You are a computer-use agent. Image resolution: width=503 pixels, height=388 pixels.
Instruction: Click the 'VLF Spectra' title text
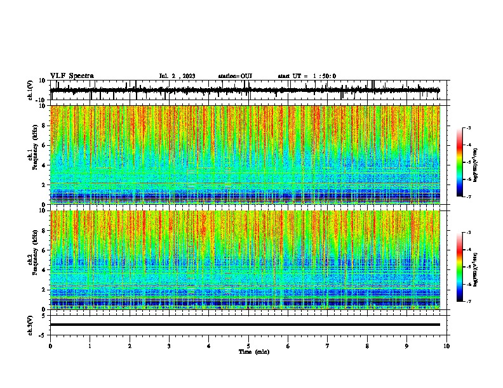72,76
